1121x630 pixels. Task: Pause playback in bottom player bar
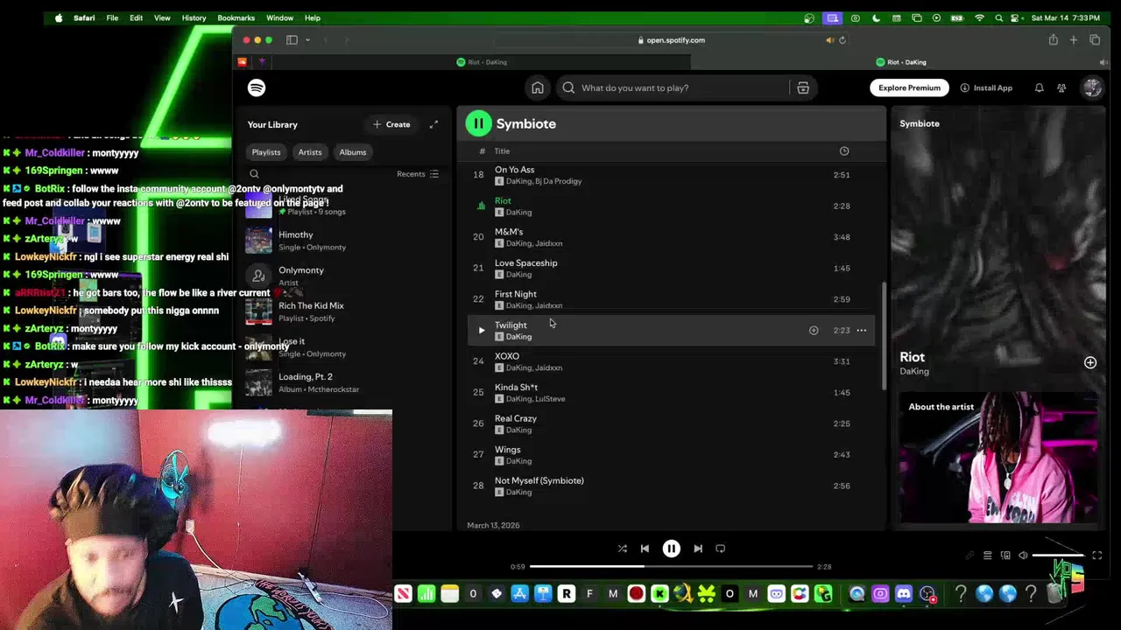671,549
